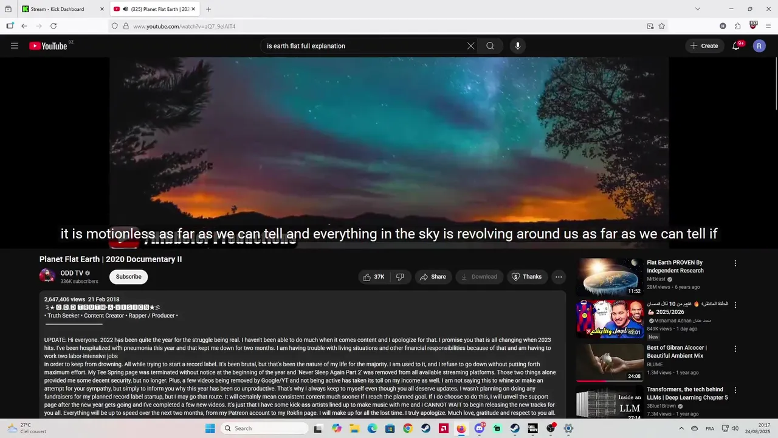
Task: Open ODD TV channel name
Action: tap(72, 273)
